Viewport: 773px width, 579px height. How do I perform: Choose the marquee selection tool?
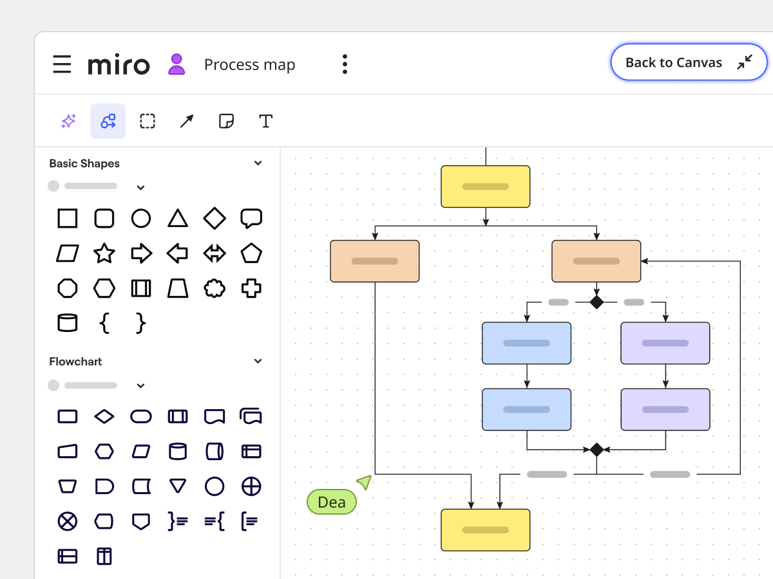147,121
